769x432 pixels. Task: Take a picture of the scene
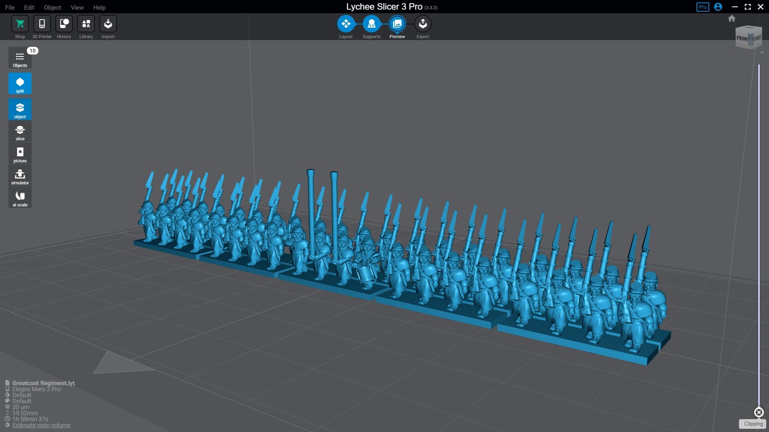20,154
